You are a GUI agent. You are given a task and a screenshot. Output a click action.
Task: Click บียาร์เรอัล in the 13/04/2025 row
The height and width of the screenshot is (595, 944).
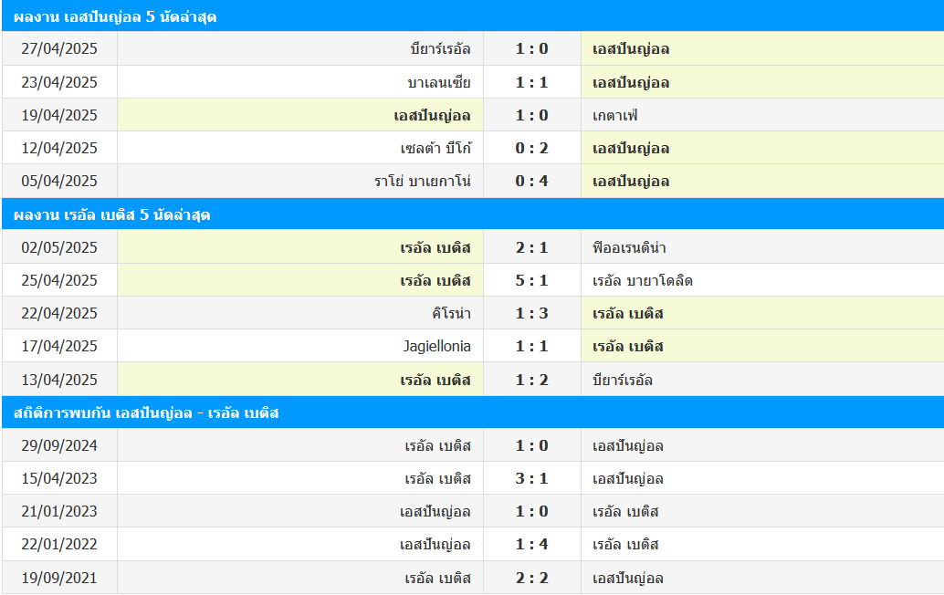coord(623,381)
